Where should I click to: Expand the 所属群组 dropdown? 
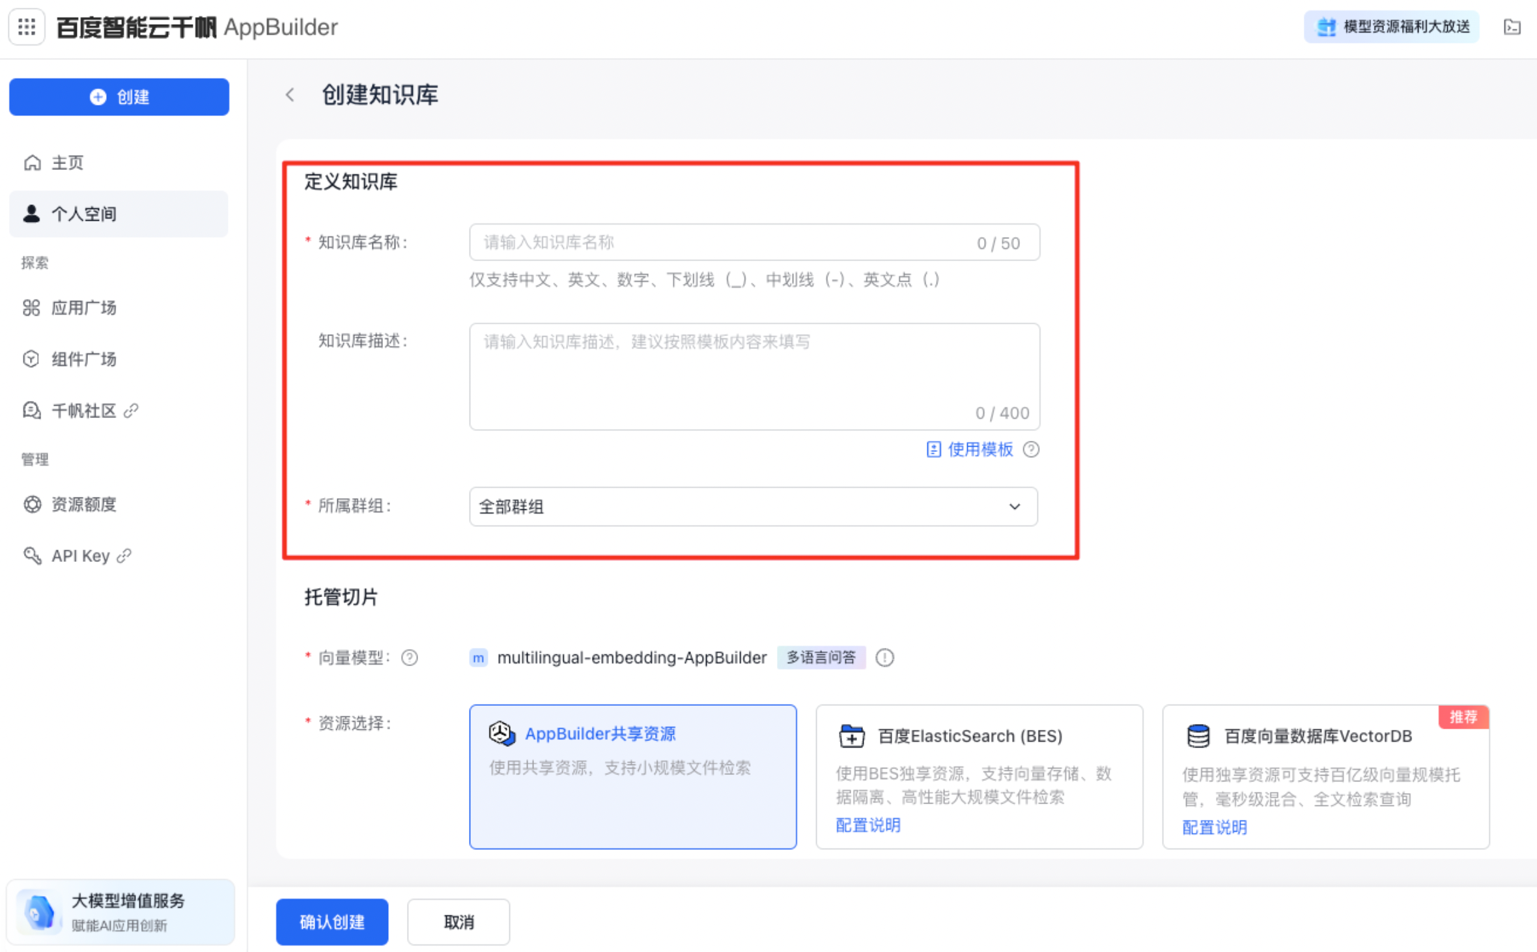pyautogui.click(x=754, y=507)
